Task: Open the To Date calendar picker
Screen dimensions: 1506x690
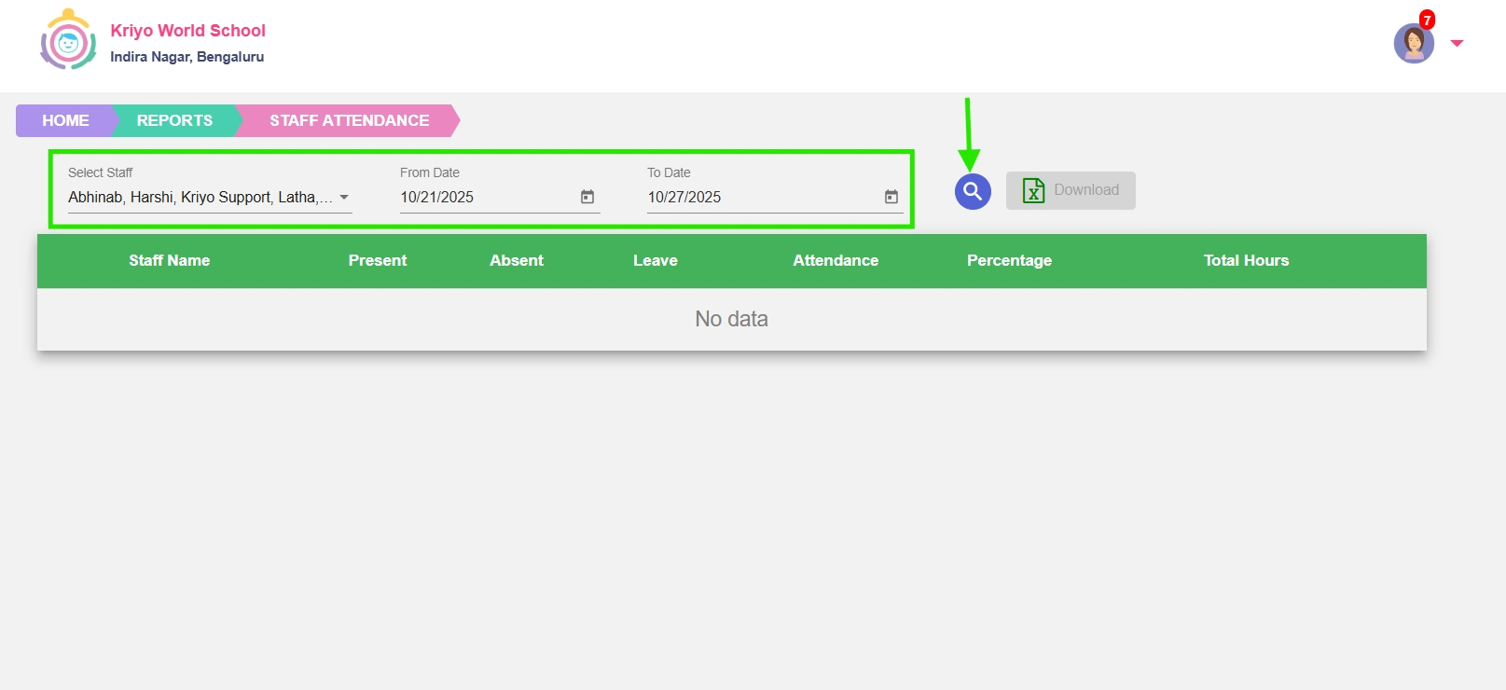Action: tap(891, 197)
